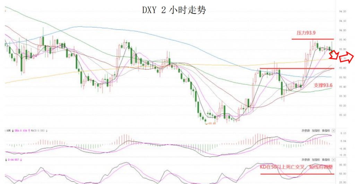Click the -0.05 MACD axis label
The width and height of the screenshot is (355, 184).
click(x=343, y=149)
